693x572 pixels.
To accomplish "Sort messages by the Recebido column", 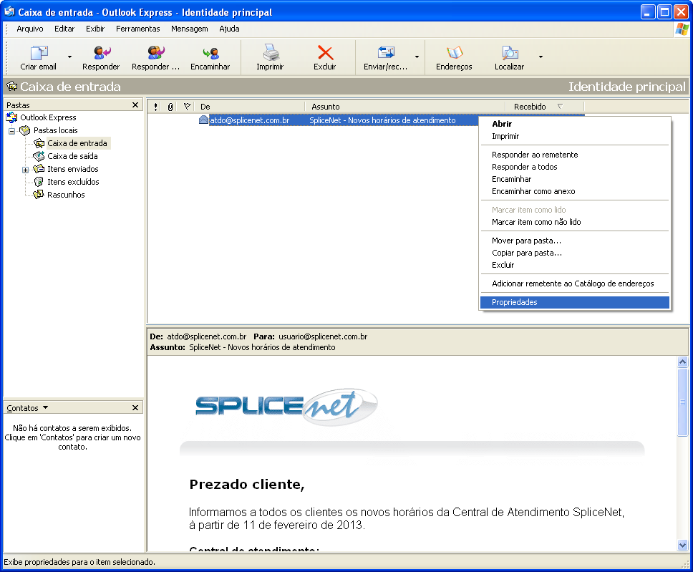I will [545, 107].
